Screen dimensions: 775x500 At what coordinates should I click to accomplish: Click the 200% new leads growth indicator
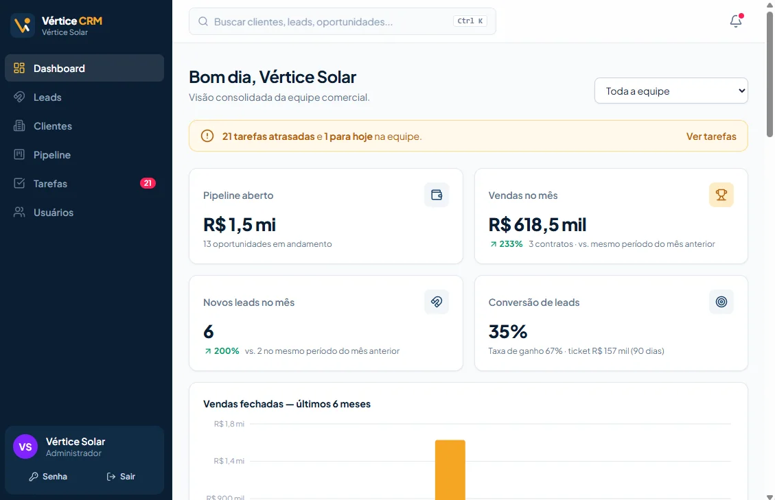[x=222, y=351]
